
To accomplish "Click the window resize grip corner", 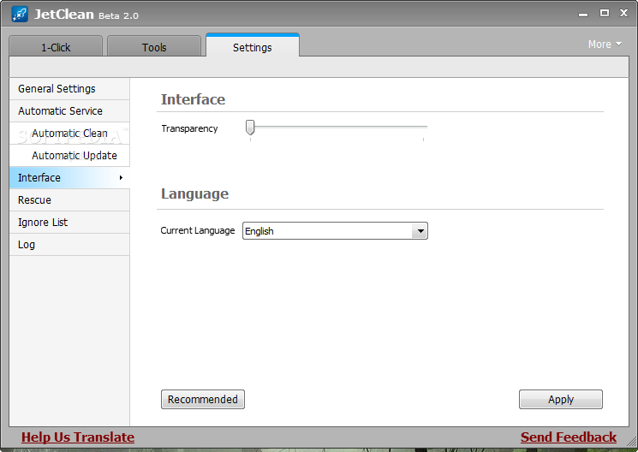I will (x=632, y=441).
